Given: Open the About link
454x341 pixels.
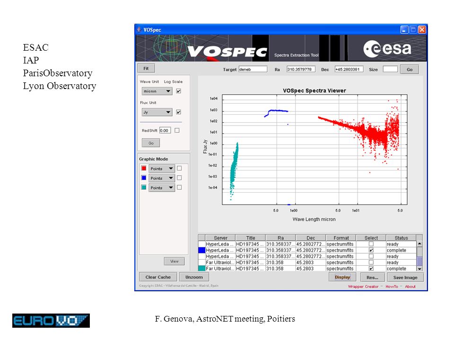Looking at the screenshot, I should click(410, 287).
